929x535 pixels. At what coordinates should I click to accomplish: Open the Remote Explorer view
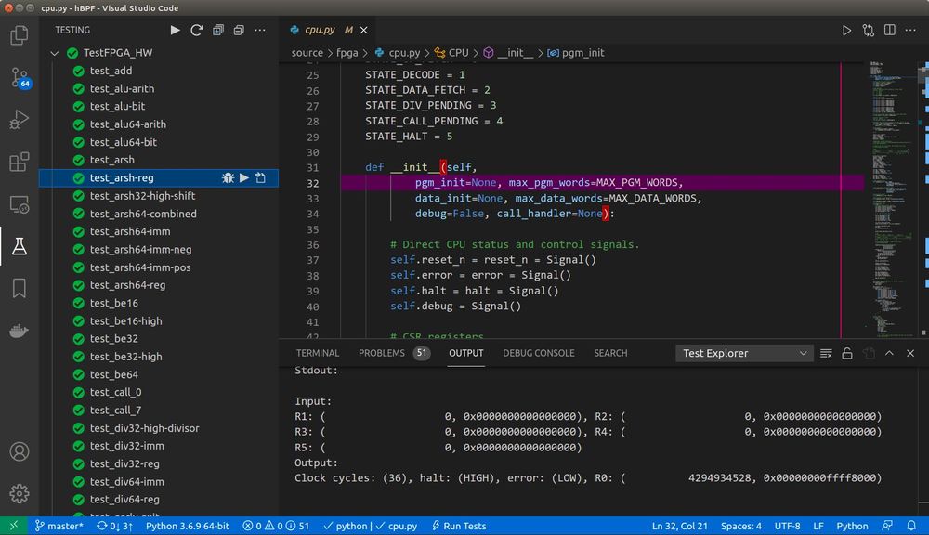click(19, 204)
